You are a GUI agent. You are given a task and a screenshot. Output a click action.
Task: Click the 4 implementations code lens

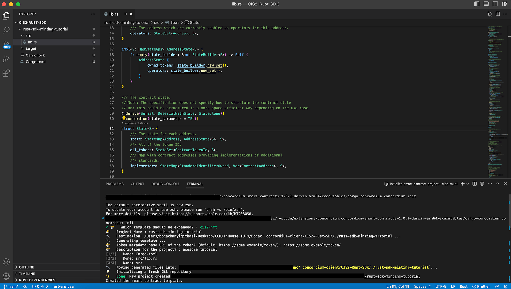134,123
